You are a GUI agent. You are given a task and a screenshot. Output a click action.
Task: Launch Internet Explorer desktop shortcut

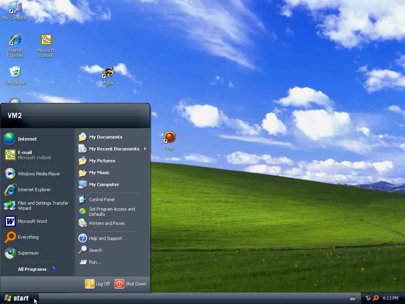15,46
